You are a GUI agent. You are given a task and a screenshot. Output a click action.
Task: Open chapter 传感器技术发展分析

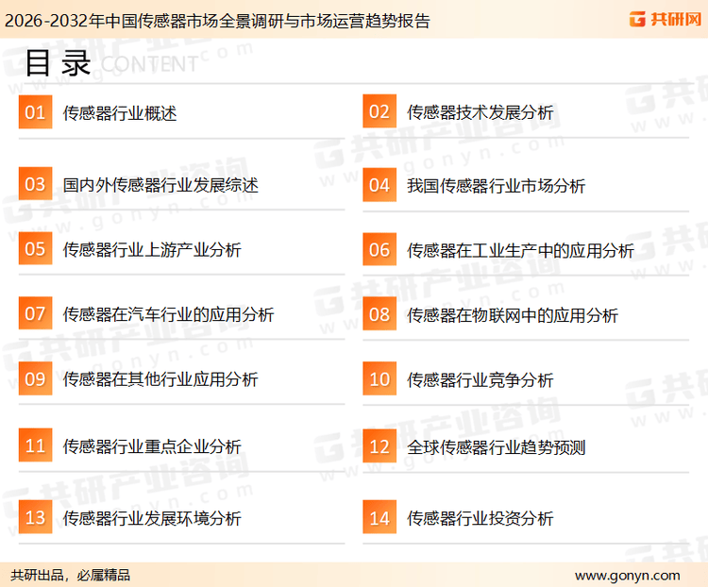(480, 112)
